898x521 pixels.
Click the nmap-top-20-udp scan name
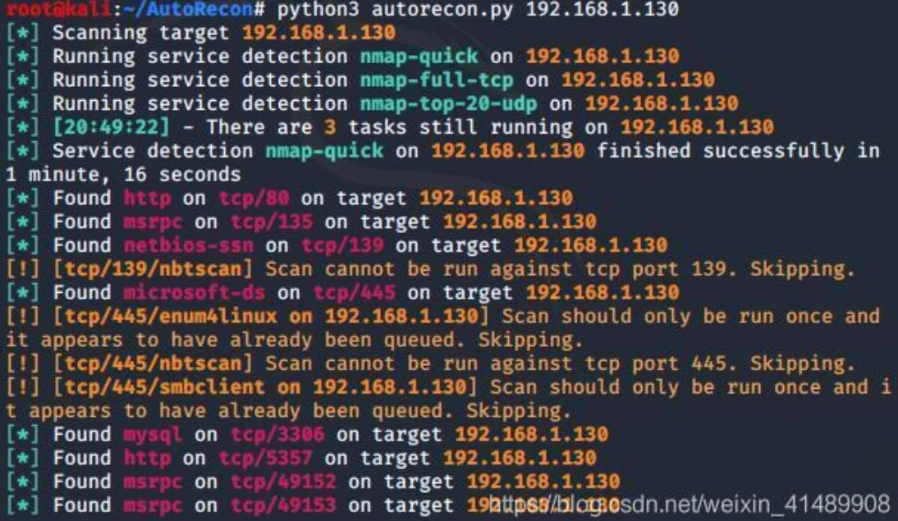coord(448,103)
